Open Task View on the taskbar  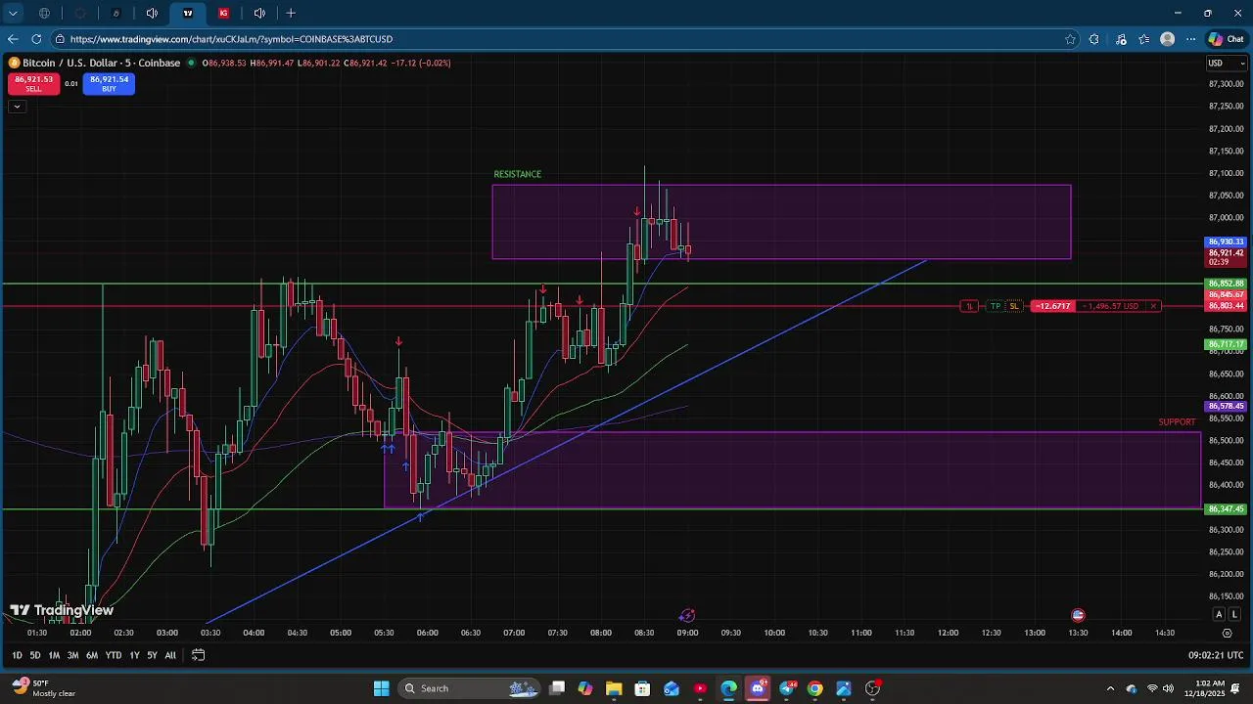coord(557,688)
